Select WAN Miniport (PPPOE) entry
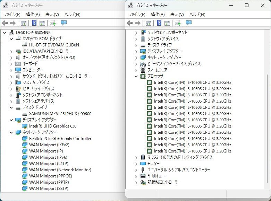This screenshot has width=271, height=201. pos(50,176)
